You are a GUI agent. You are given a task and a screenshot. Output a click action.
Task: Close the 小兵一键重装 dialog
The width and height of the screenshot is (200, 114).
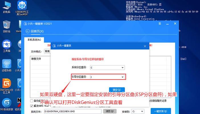point(145,46)
